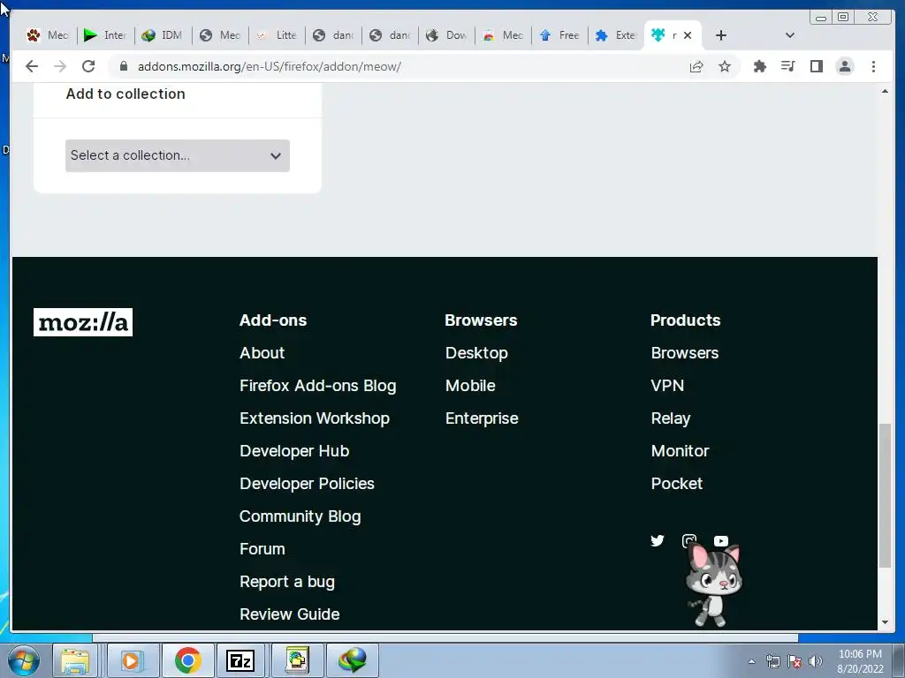Open the Extensions puzzle icon
Viewport: 905px width, 678px height.
(759, 66)
